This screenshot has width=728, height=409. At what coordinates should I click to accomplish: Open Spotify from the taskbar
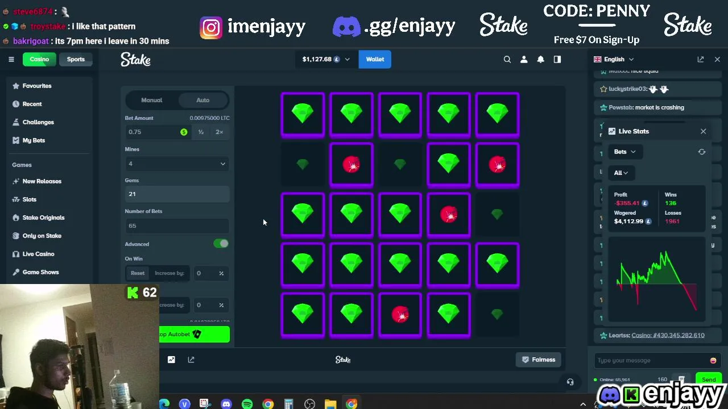click(247, 404)
